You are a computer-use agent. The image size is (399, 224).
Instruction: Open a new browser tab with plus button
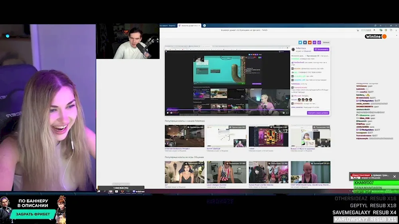pyautogui.click(x=204, y=25)
